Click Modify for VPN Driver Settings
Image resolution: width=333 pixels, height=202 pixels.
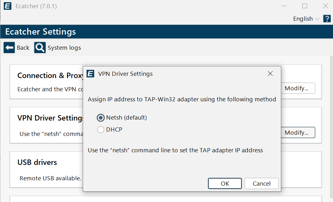pos(298,133)
